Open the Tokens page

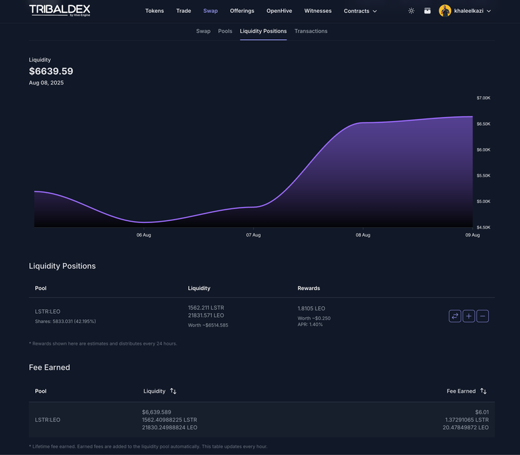[x=154, y=11]
